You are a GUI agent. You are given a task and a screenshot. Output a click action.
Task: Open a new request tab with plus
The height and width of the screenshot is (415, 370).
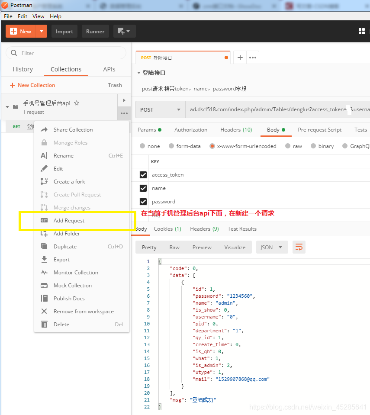coord(240,58)
